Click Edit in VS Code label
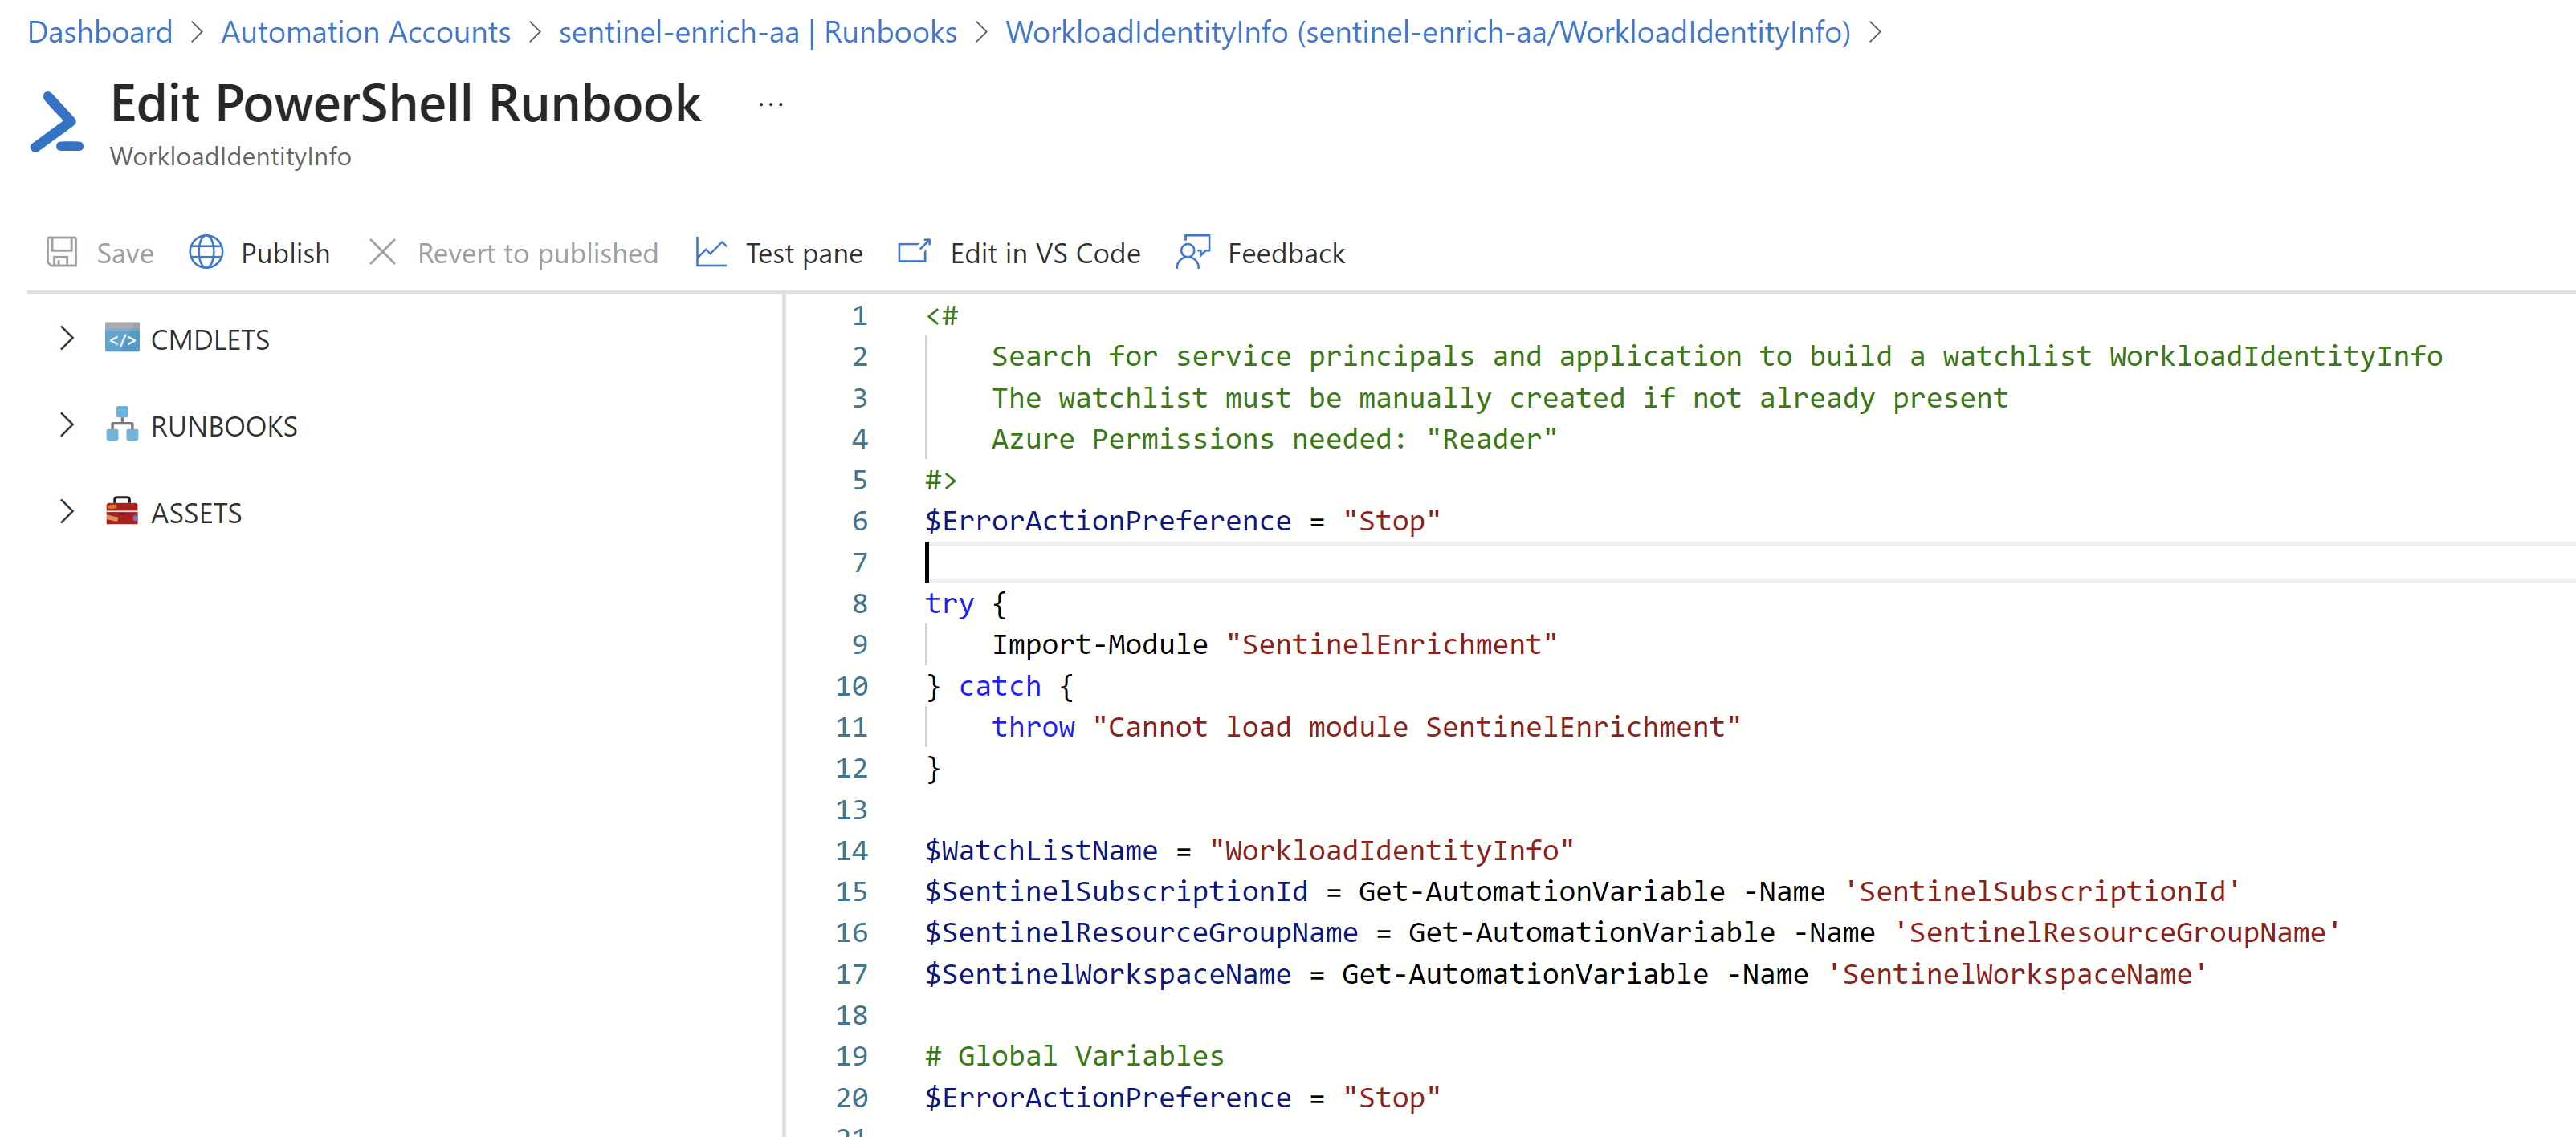 click(1045, 254)
